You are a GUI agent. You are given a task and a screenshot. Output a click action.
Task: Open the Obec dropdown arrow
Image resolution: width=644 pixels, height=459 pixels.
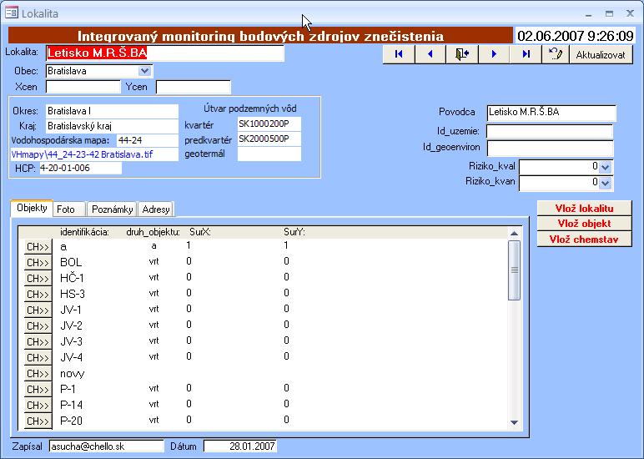[x=144, y=71]
